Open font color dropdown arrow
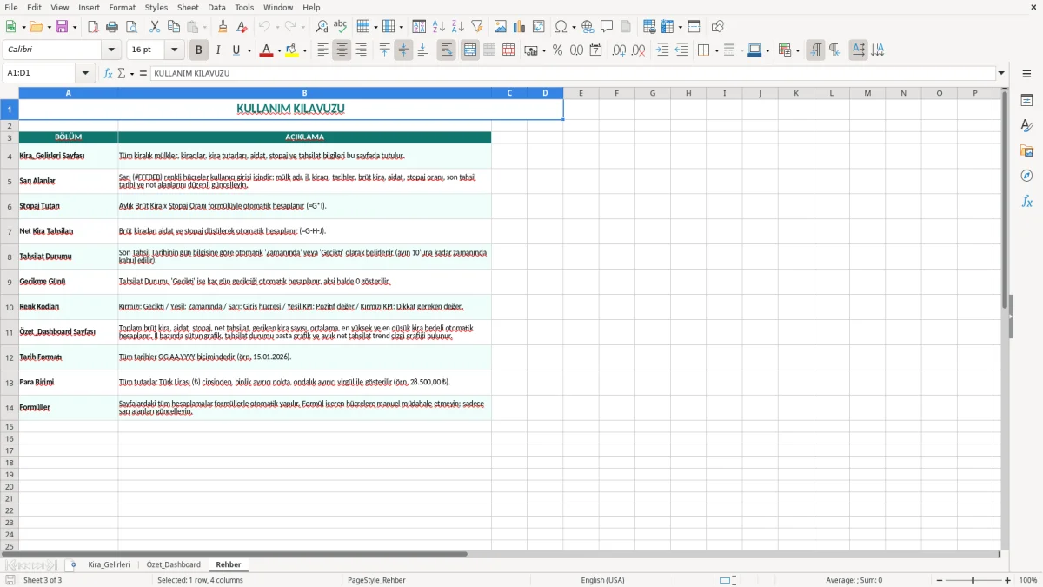The height and width of the screenshot is (587, 1043). pos(279,50)
